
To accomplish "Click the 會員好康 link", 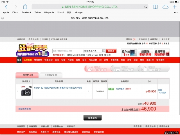I will point(21,39).
